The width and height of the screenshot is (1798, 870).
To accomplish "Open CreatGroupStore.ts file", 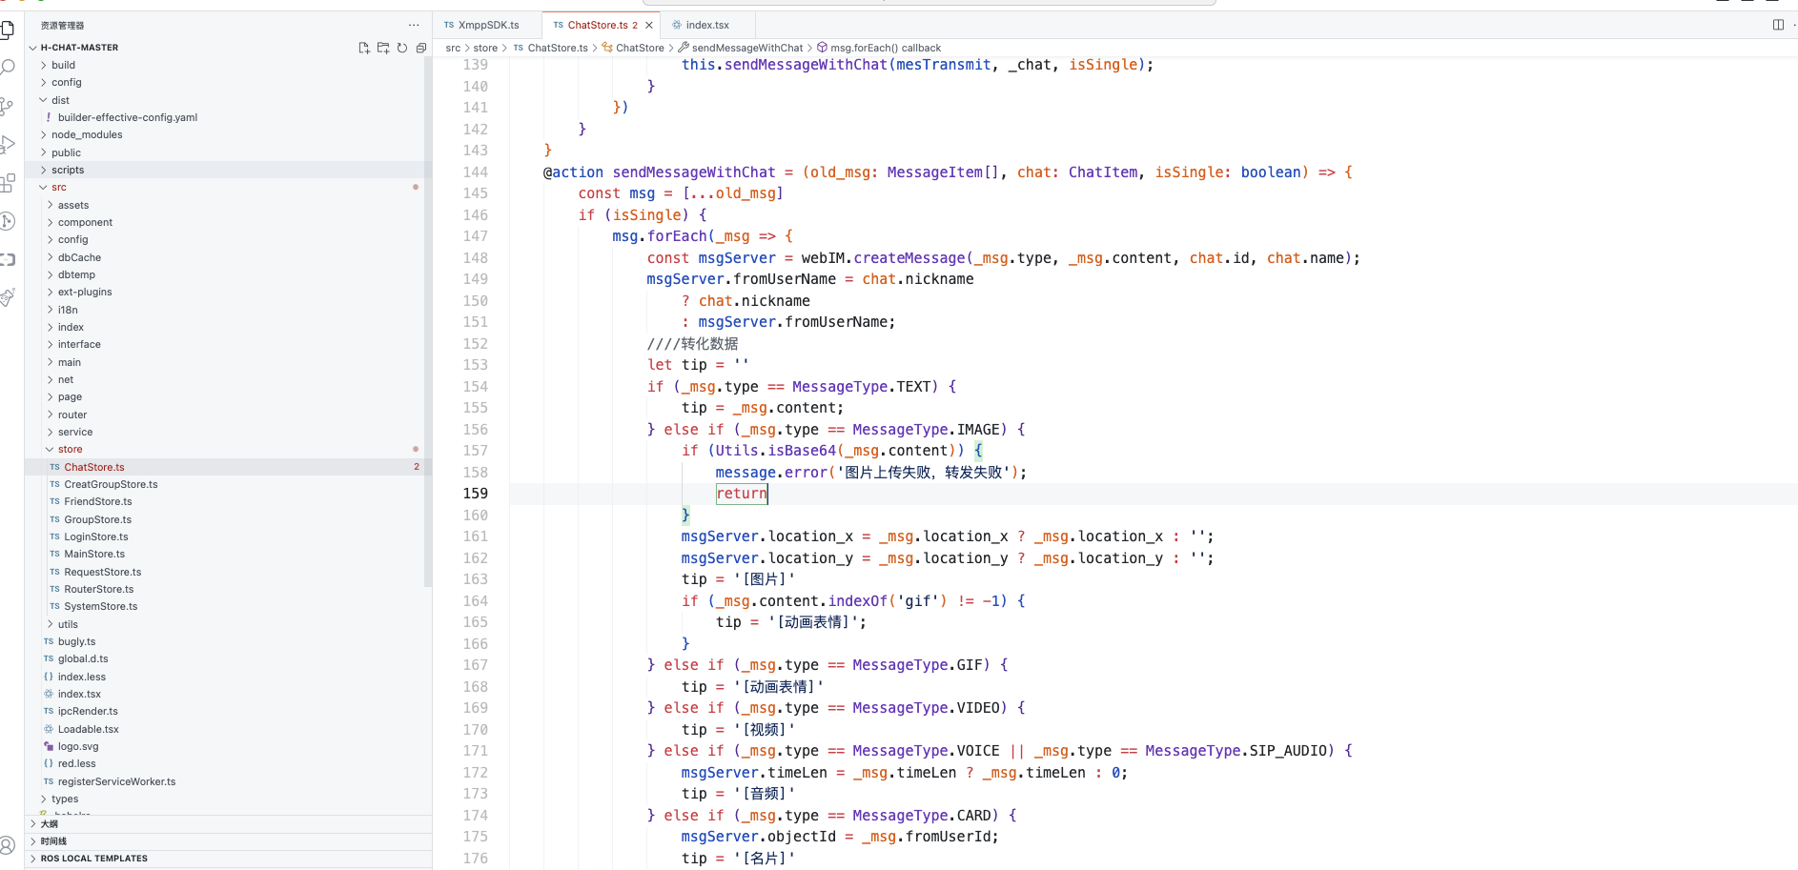I will click(x=229, y=484).
